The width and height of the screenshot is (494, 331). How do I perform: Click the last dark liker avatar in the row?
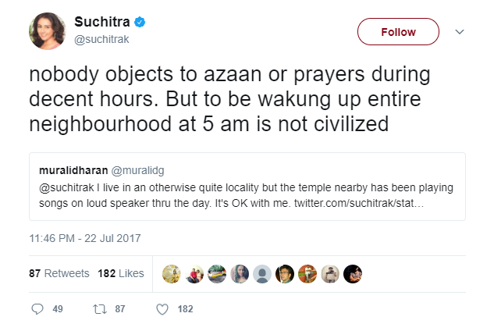(x=353, y=274)
